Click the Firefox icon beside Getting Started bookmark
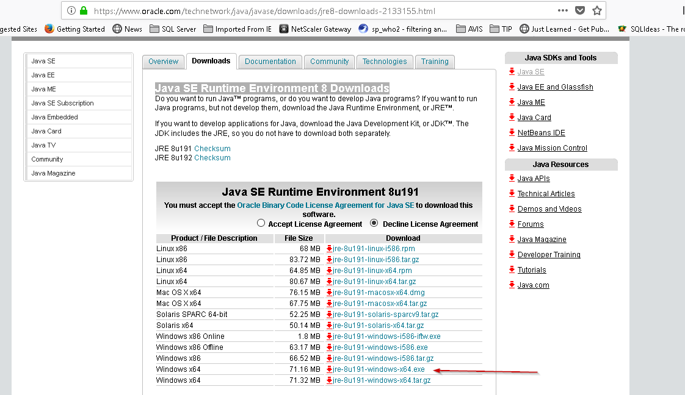The width and height of the screenshot is (685, 395). (x=49, y=29)
